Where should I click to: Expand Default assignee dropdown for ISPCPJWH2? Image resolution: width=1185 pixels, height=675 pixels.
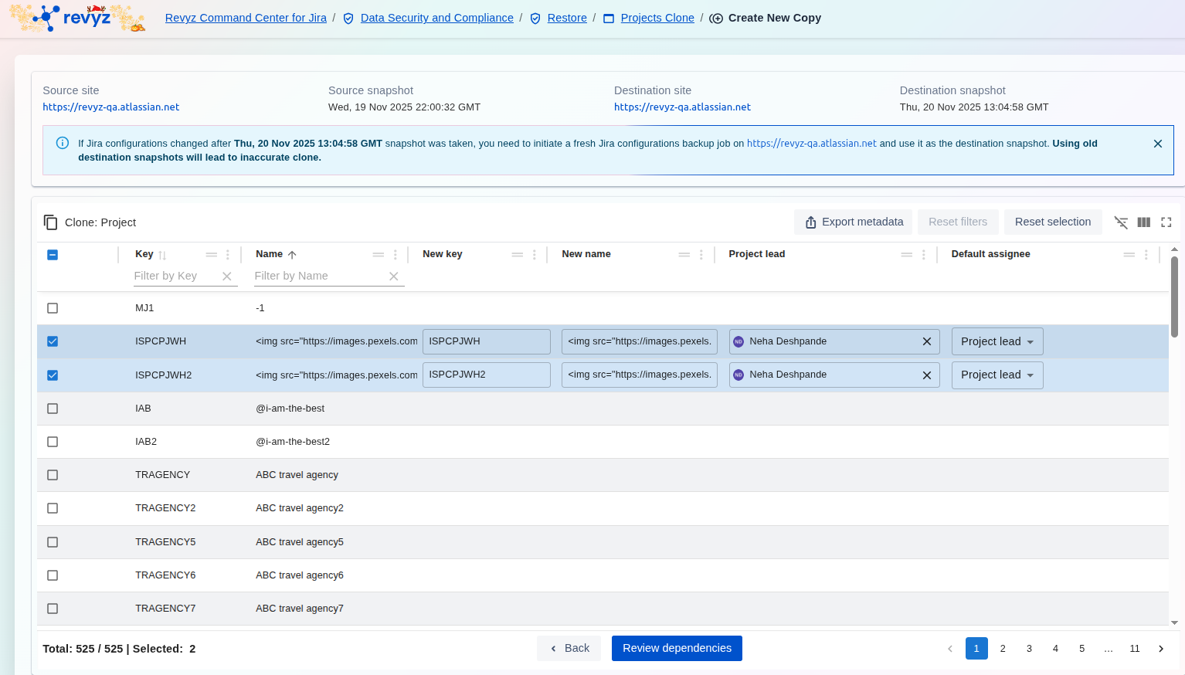coord(997,375)
